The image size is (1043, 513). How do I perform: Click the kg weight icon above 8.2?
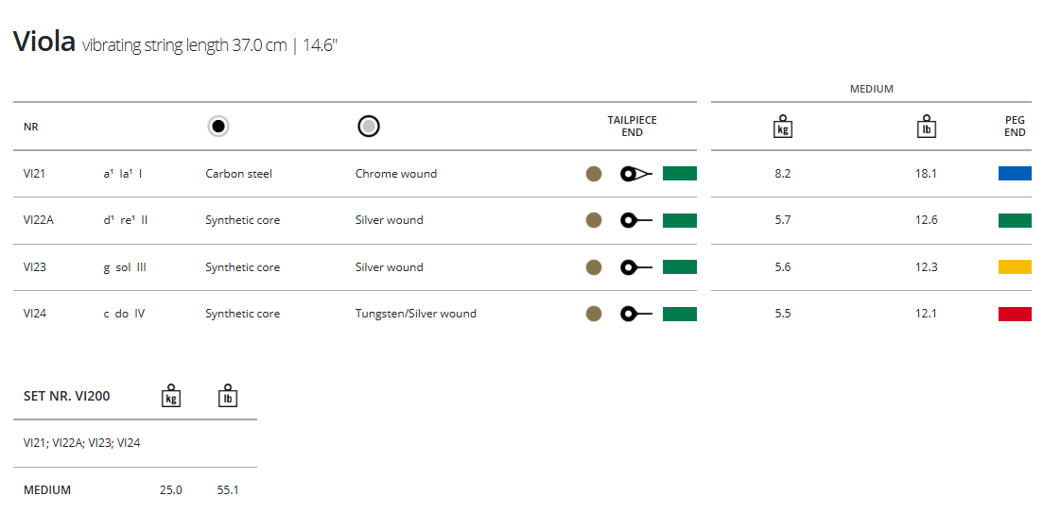[782, 127]
